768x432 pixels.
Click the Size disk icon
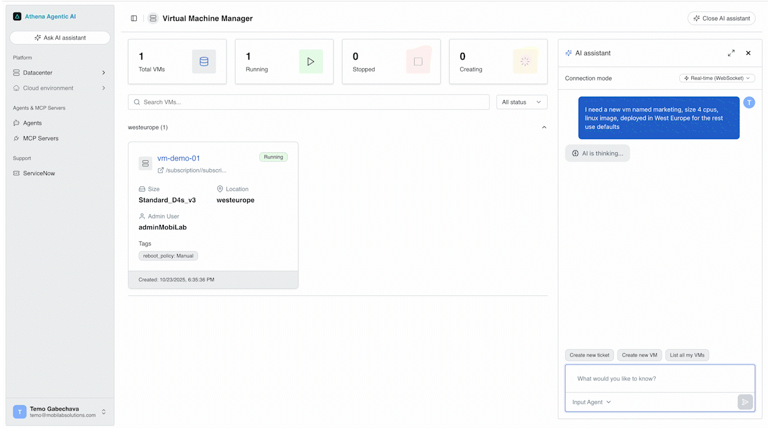point(142,189)
